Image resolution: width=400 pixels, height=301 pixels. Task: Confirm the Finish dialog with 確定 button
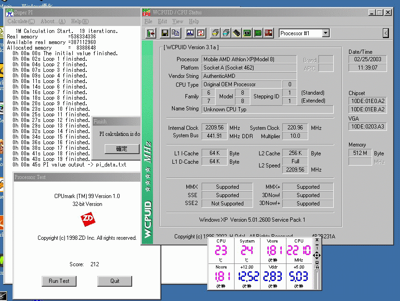point(122,149)
